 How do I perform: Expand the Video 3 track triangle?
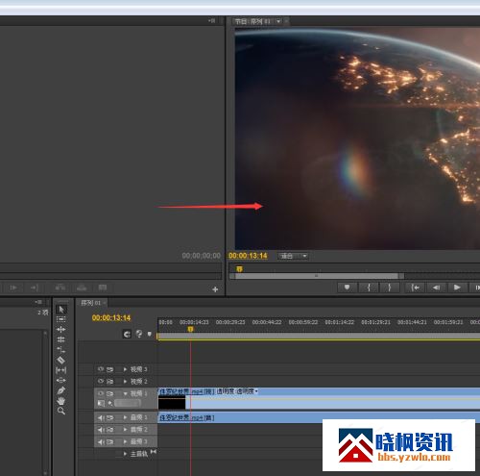pos(125,369)
